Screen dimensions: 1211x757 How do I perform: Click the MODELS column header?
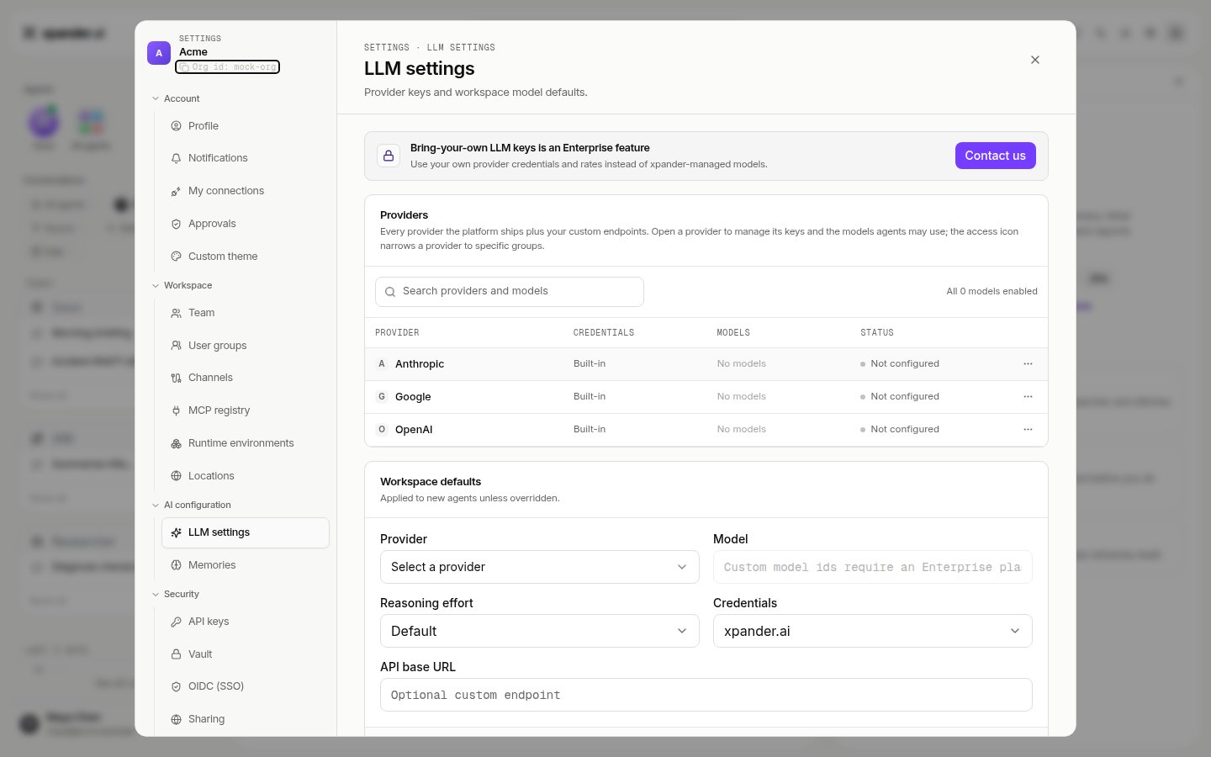tap(733, 333)
